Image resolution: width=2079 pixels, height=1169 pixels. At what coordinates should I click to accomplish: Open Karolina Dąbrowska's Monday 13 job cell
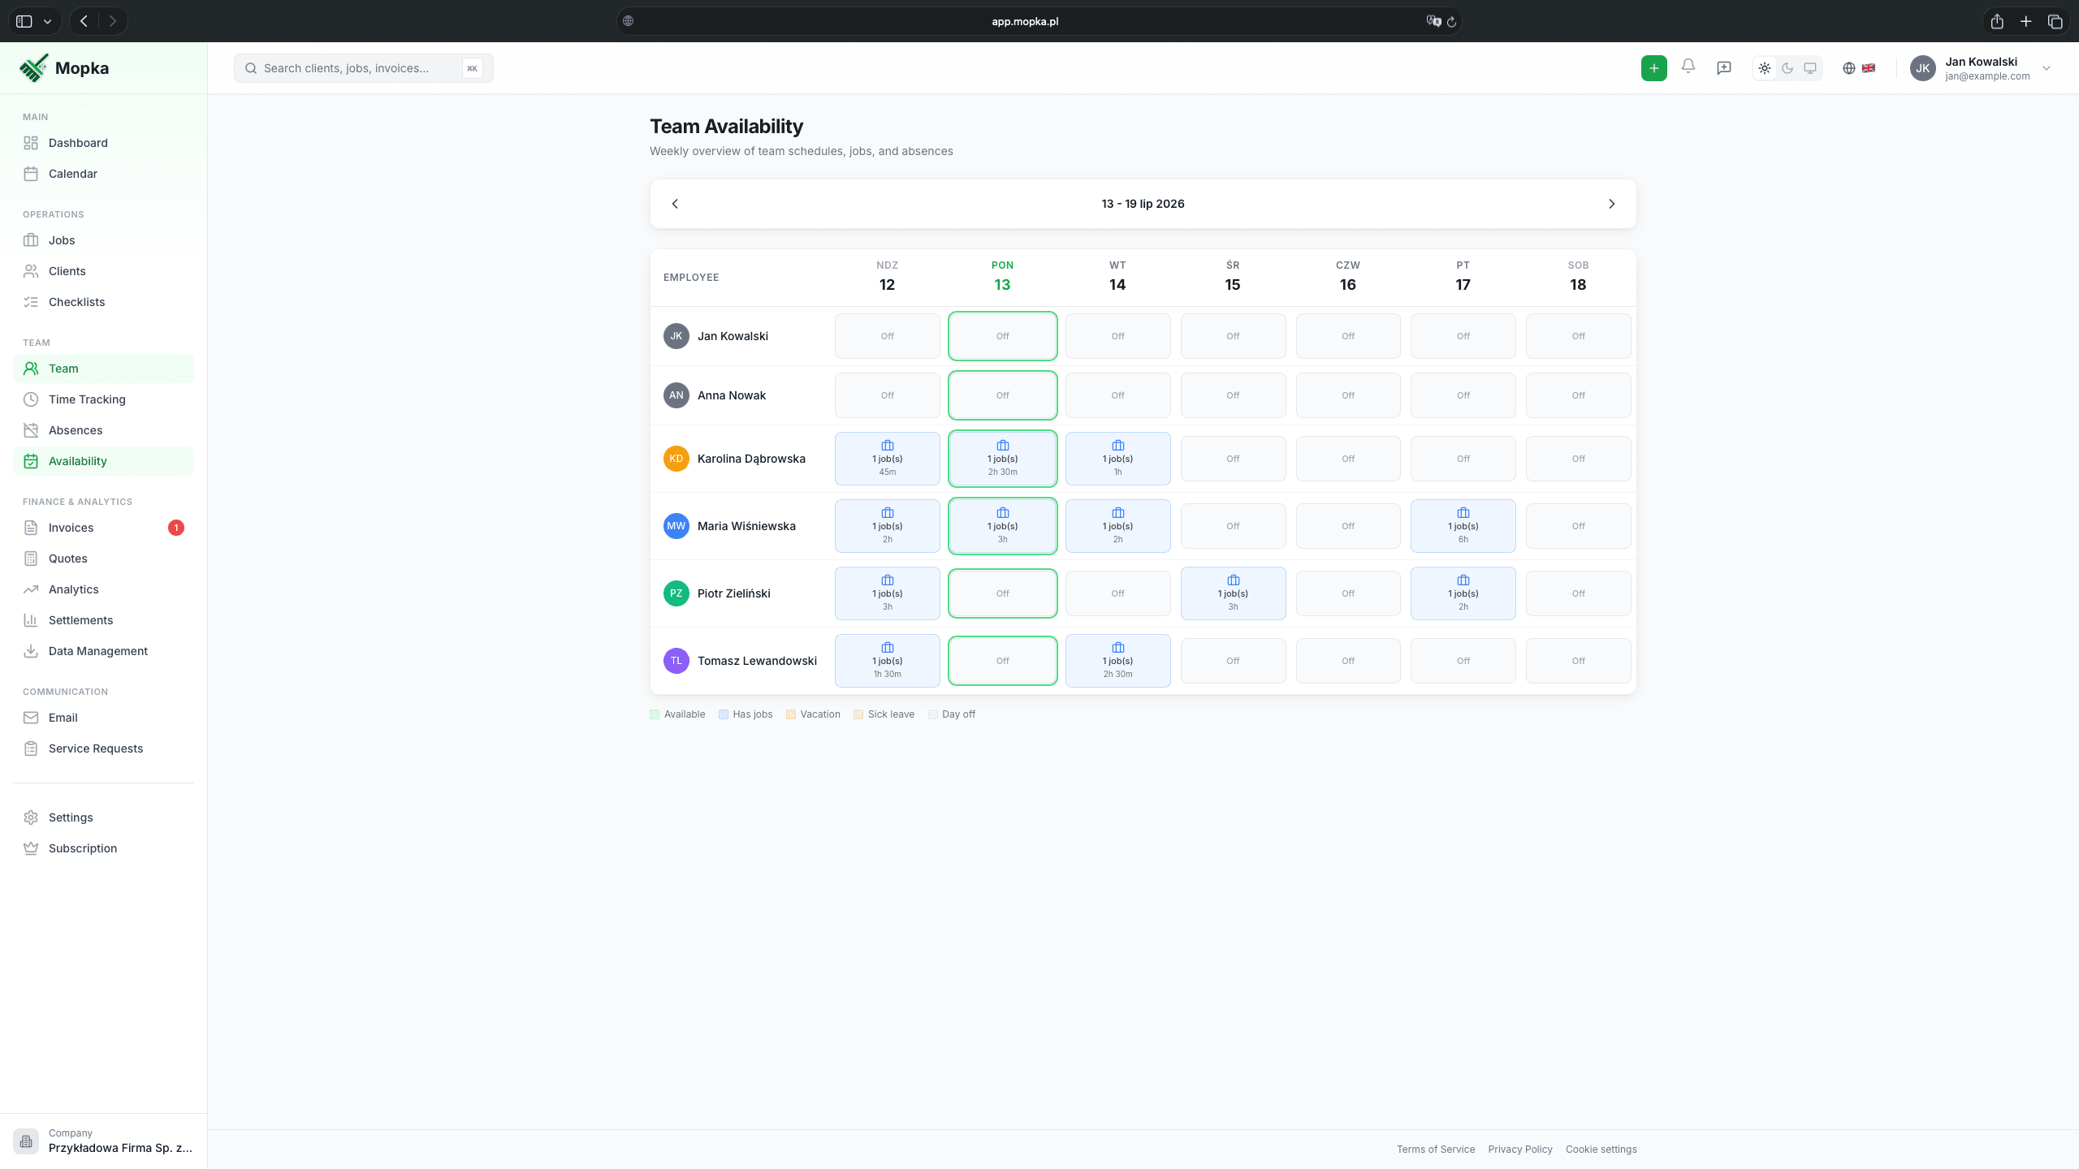pyautogui.click(x=1002, y=459)
